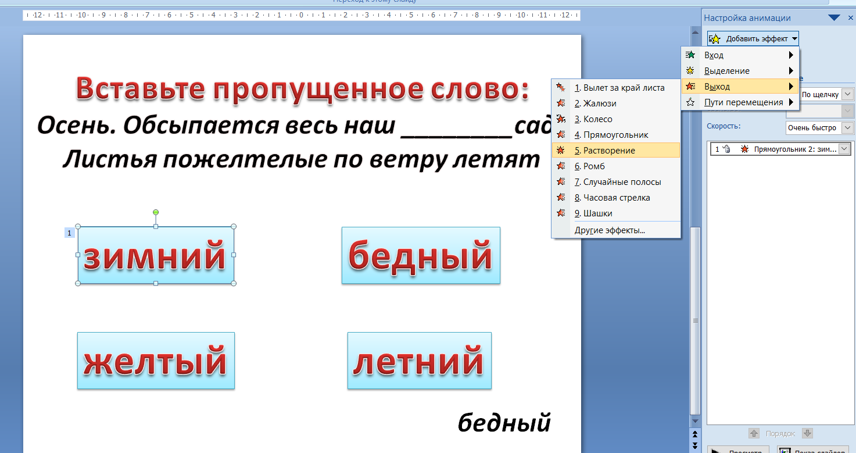The width and height of the screenshot is (856, 453).
Task: Click the title Вставьте пропущенное слово
Action: [x=302, y=88]
